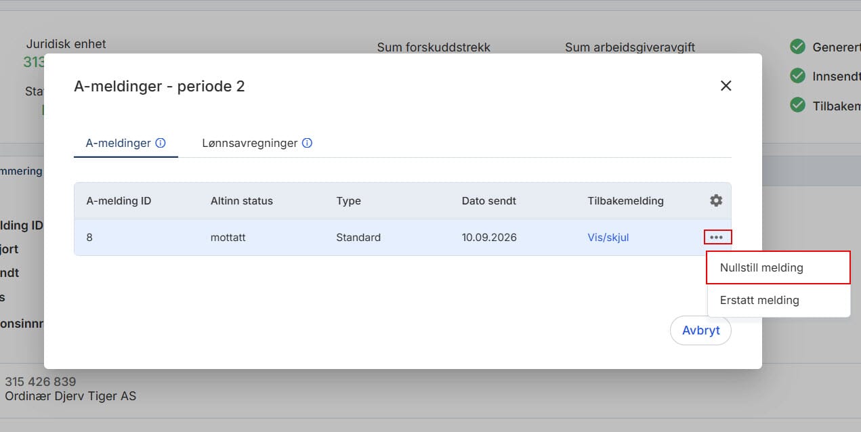Click the Dato sent column header
Viewport: 861px width, 432px height.
coord(489,201)
